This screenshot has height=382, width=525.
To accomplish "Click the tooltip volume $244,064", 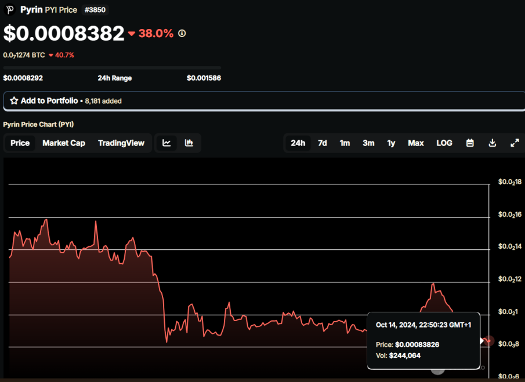I will coord(404,355).
